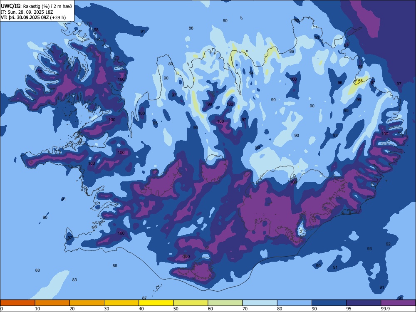Select the 30–40 golden legend swatch
Viewport: 416px width, 312px height.
(x=121, y=303)
